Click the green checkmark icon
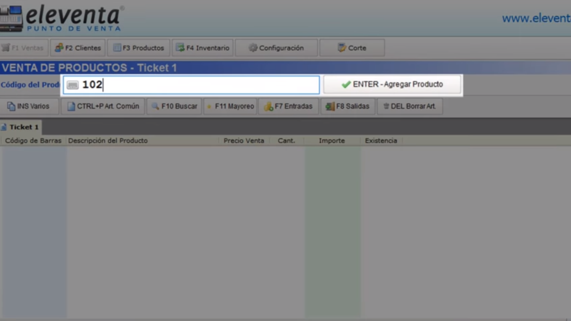The image size is (571, 321). pyautogui.click(x=346, y=85)
